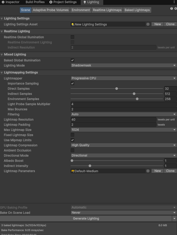Screen dimensions: 177x235
Task: Disable Baked Global Illumination checkbox
Action: coord(72,60)
